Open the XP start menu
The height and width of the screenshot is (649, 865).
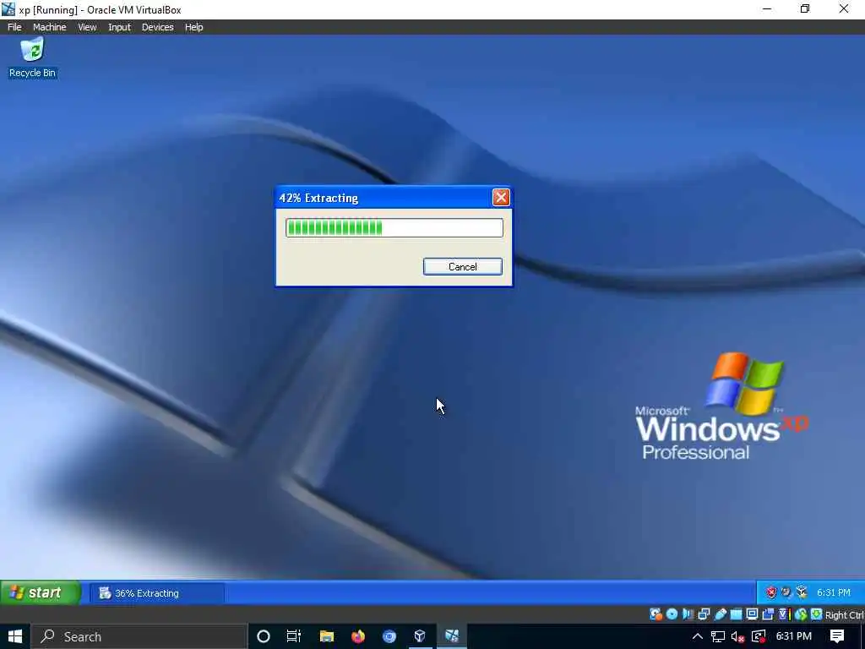coord(40,592)
